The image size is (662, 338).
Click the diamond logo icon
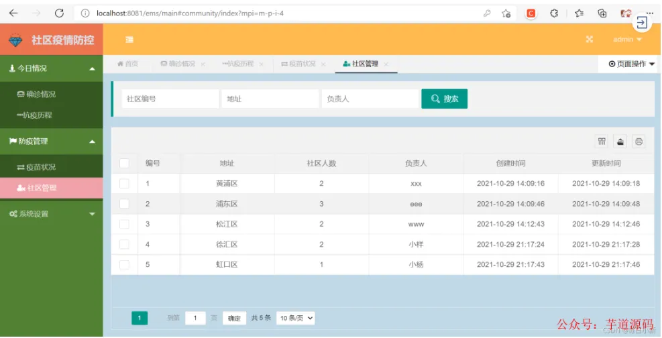[x=15, y=40]
